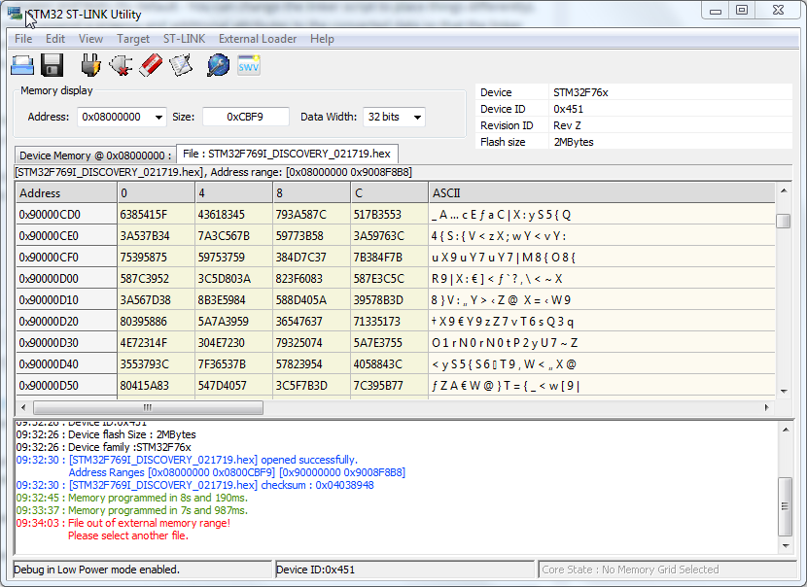
Task: Click the Update memory globe icon
Action: point(218,65)
